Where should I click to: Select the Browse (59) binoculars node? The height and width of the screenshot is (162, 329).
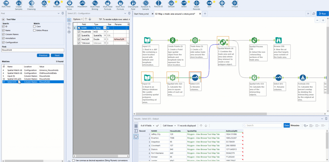pyautogui.click(x=278, y=40)
